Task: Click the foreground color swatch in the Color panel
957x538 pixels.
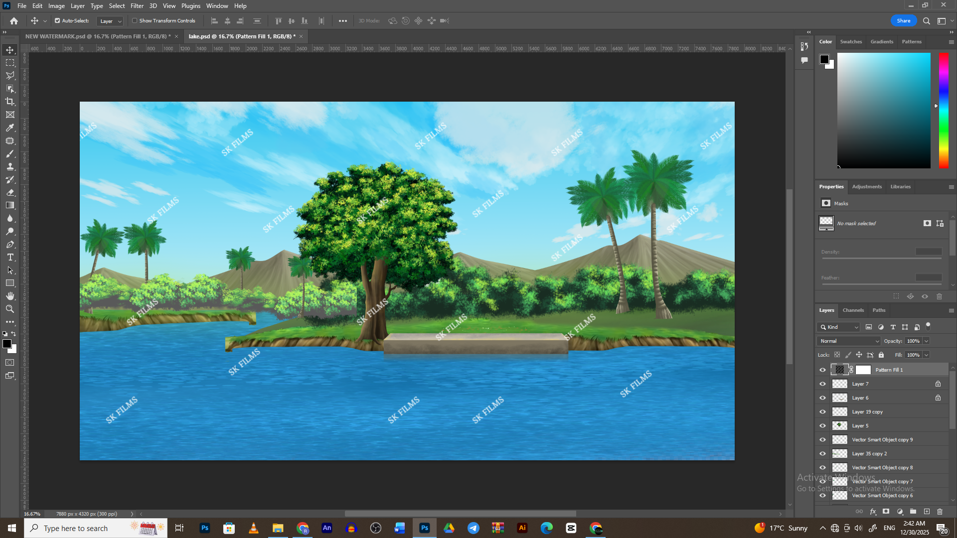Action: coord(824,60)
